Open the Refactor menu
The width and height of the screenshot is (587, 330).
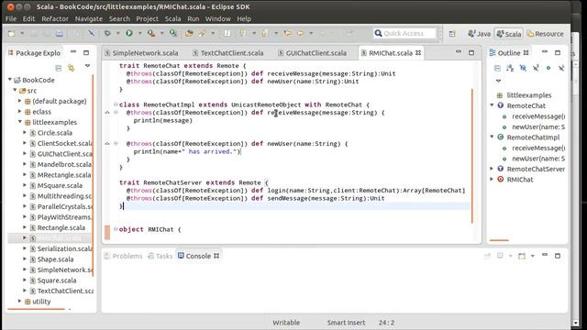[x=55, y=18]
